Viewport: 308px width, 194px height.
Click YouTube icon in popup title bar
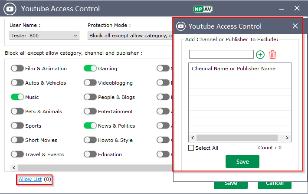point(181,26)
